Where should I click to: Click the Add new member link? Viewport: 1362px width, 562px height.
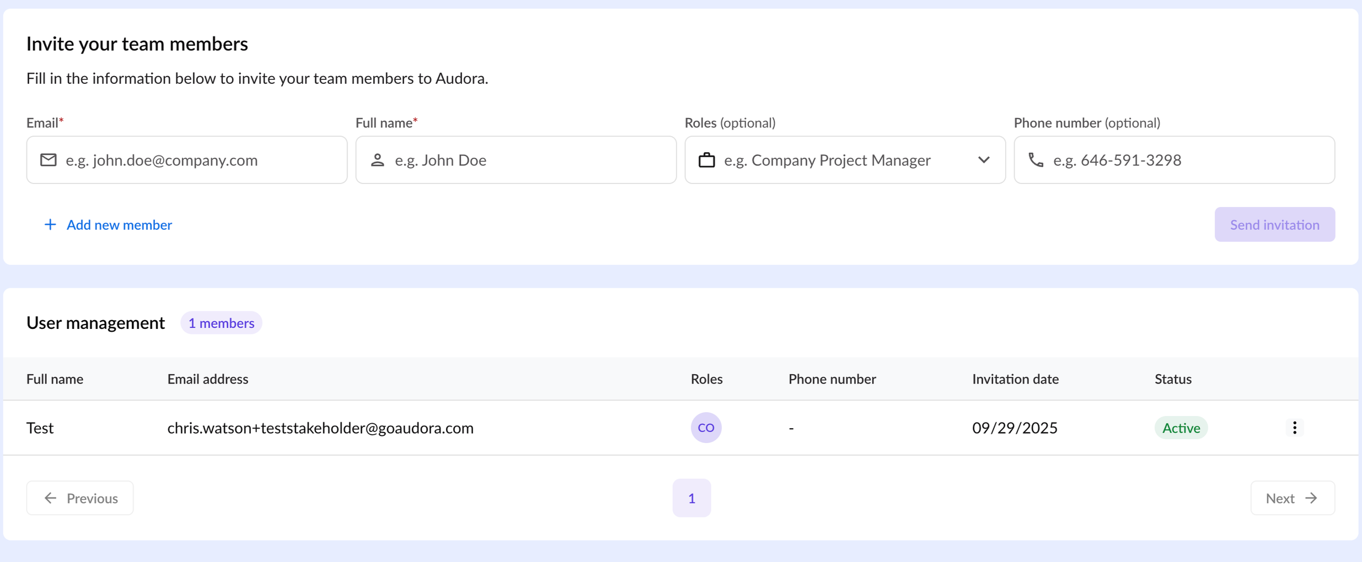coord(119,225)
